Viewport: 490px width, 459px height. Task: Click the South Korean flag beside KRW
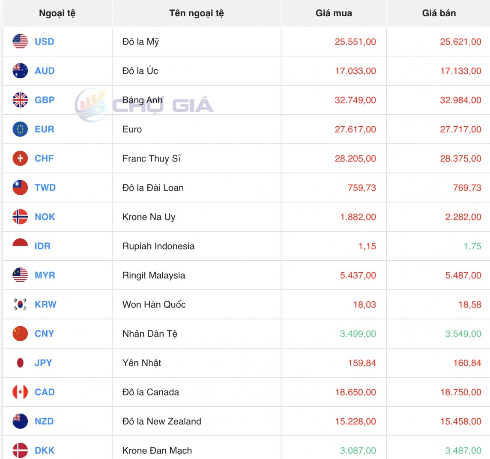click(x=20, y=304)
